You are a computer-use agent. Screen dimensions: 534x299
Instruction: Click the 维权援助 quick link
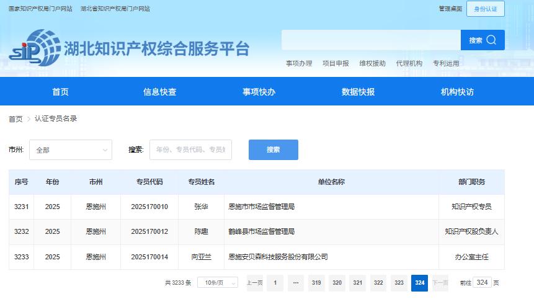coord(372,63)
